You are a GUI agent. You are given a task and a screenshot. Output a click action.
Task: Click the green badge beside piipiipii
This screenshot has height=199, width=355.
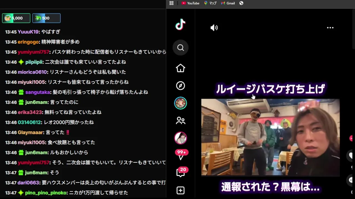[x=21, y=62]
